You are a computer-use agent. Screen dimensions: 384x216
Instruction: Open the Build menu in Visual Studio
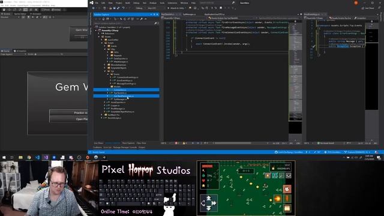tap(128, 3)
